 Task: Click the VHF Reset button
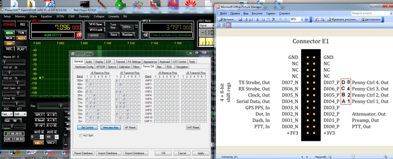coord(193,127)
